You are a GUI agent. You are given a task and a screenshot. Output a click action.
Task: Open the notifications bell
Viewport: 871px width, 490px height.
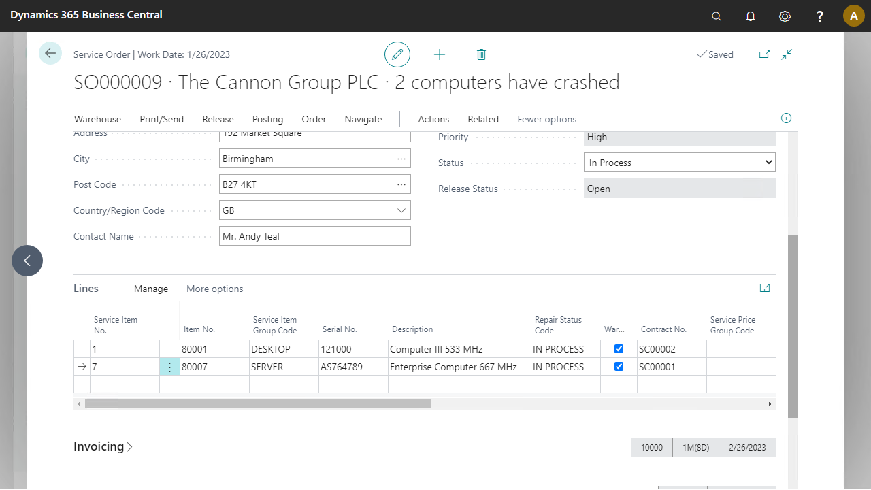[x=751, y=16]
